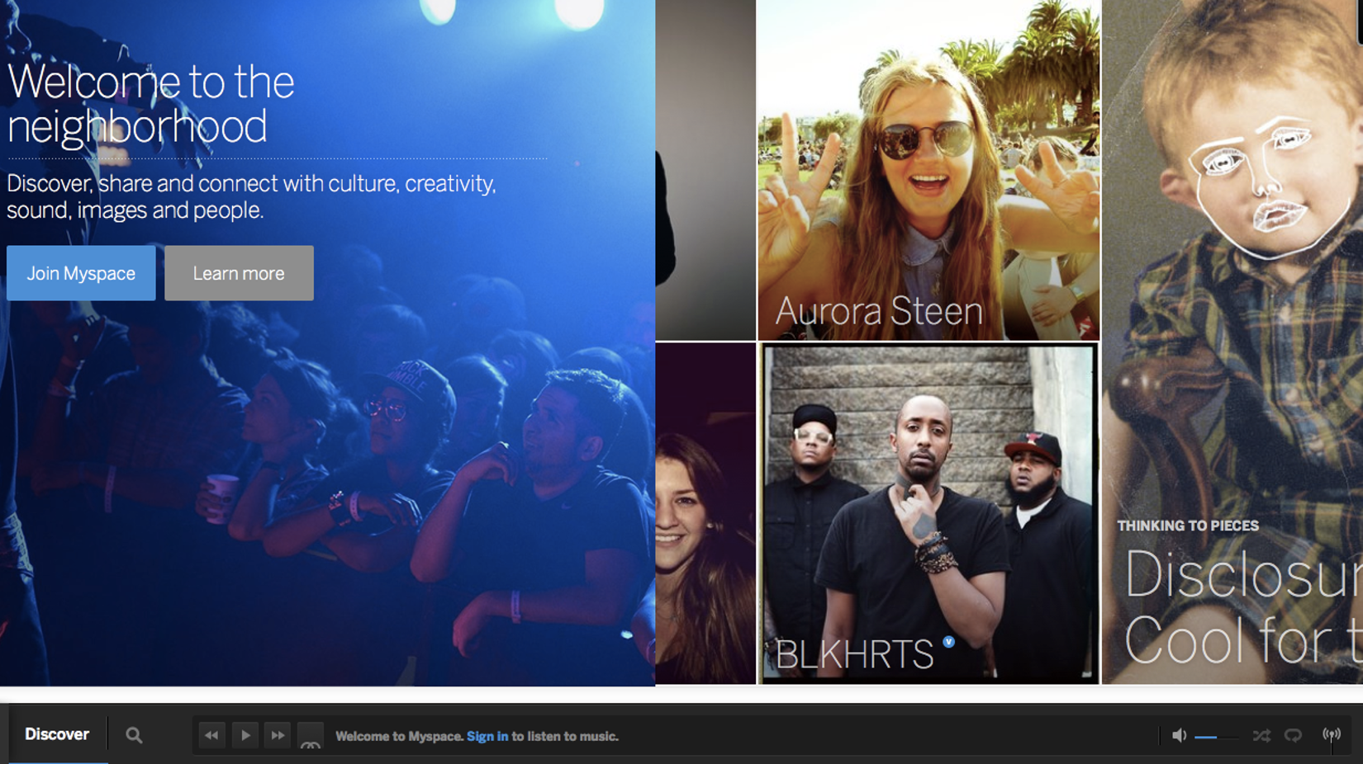
Task: Click the fast-forward skip icon
Action: [278, 734]
